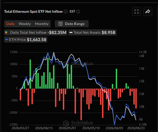
Task: Click the last red bar at chart's right end
Action: tap(136, 99)
